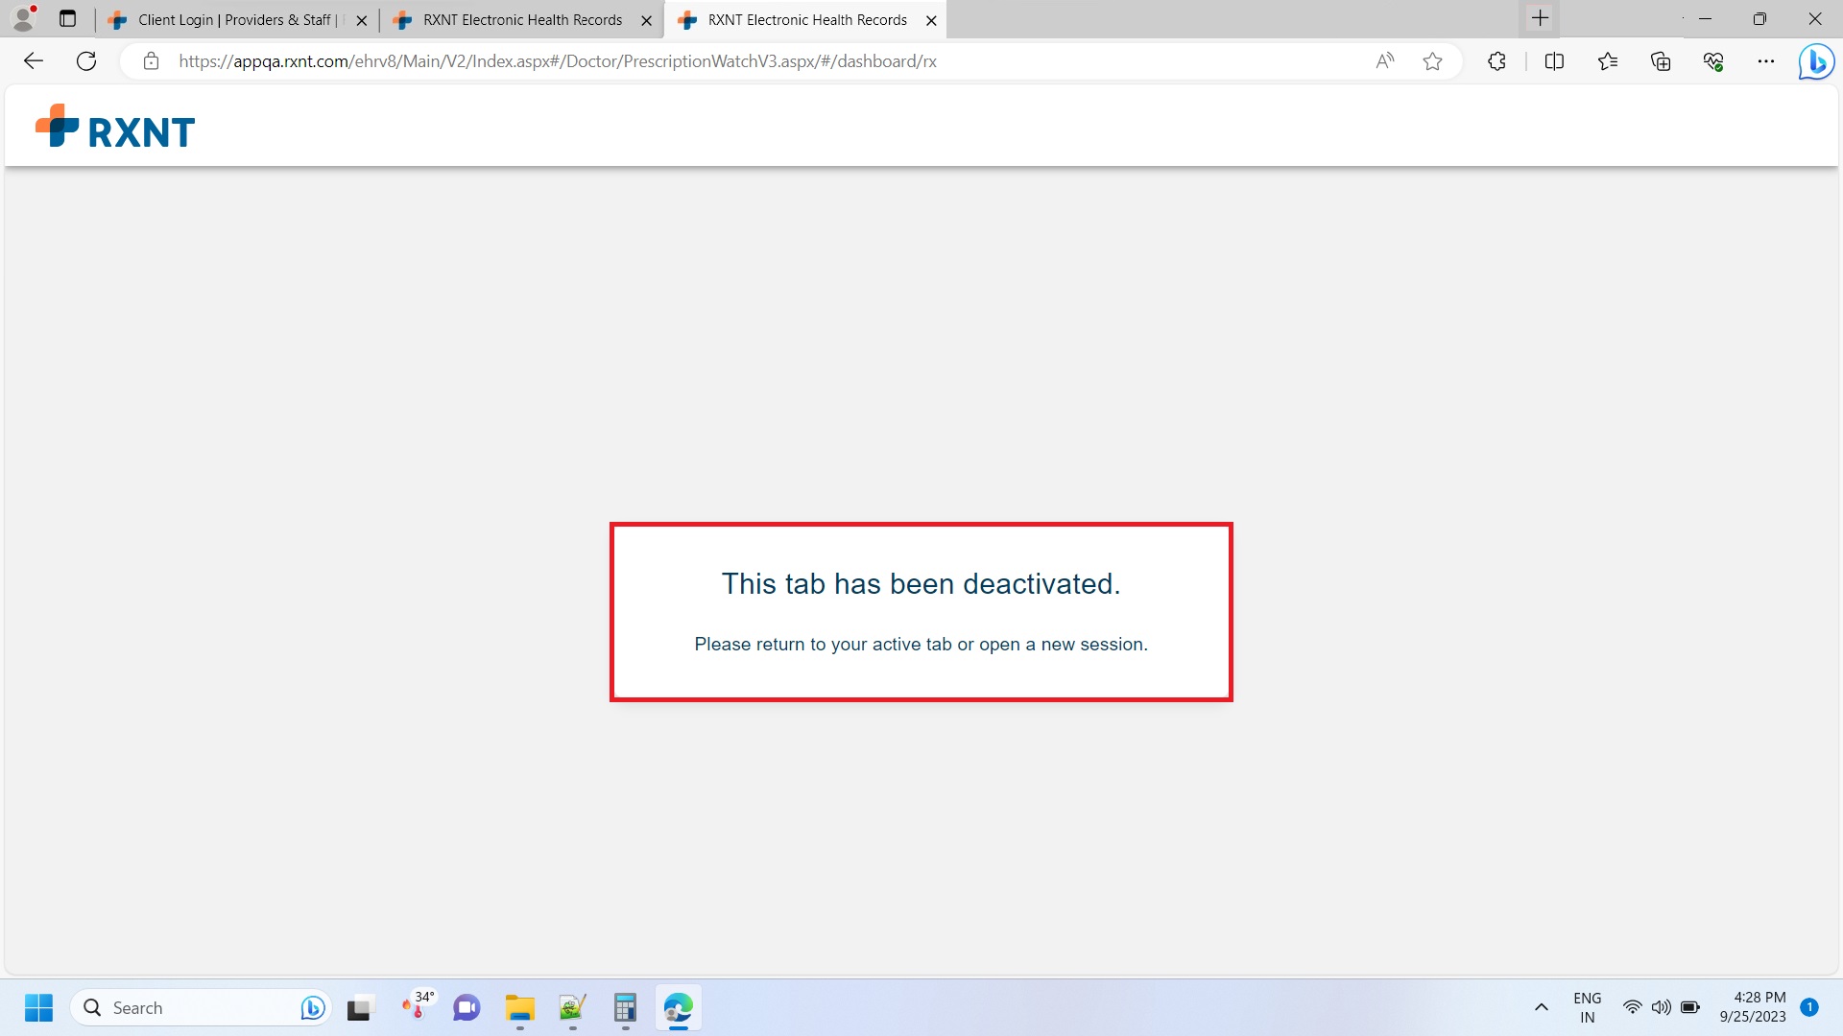The image size is (1843, 1036).
Task: Open the browser profile avatar
Action: 23,18
